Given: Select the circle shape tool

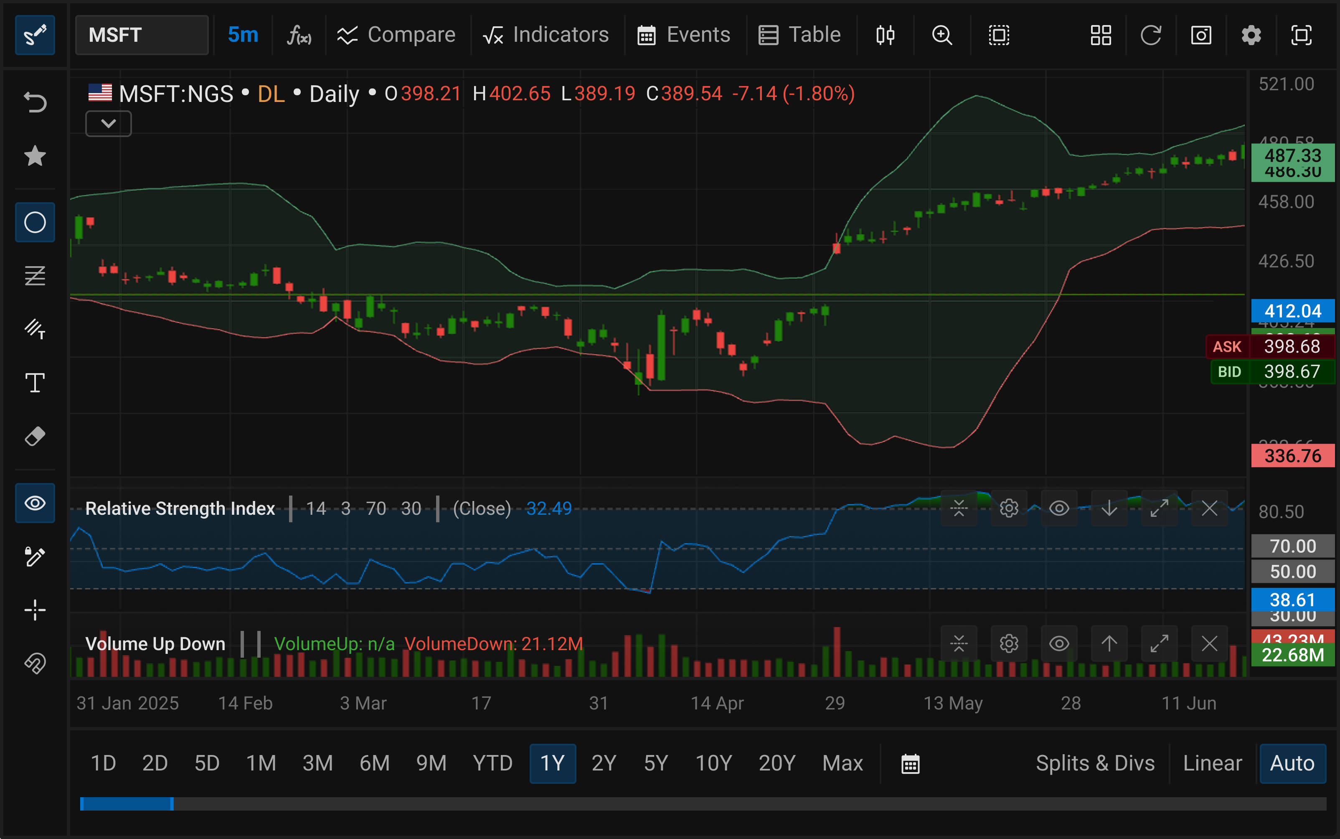Looking at the screenshot, I should click(35, 223).
